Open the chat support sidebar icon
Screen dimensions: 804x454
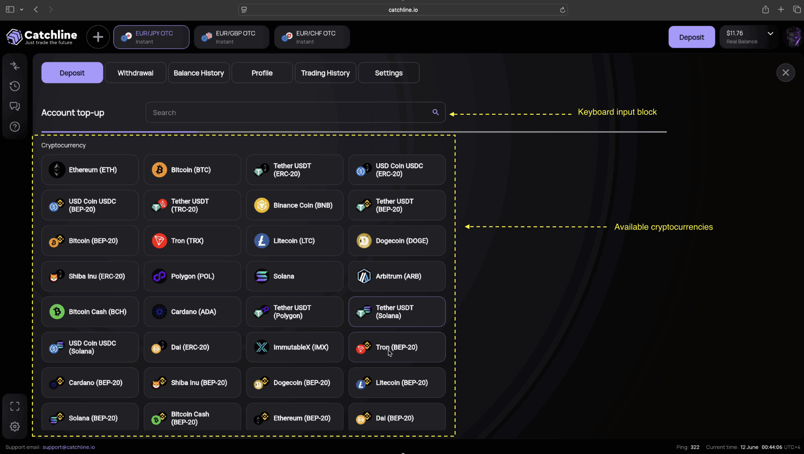coord(15,106)
